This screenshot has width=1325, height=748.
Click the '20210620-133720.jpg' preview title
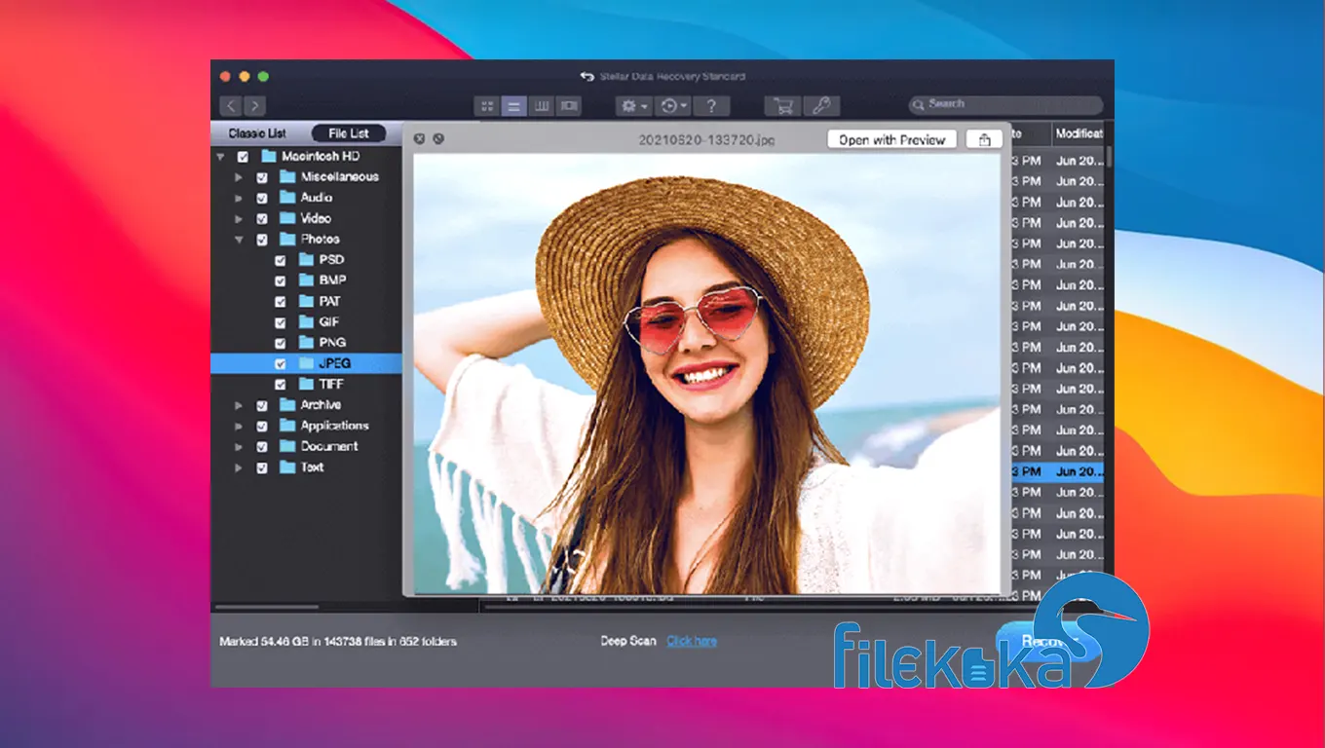coord(707,139)
